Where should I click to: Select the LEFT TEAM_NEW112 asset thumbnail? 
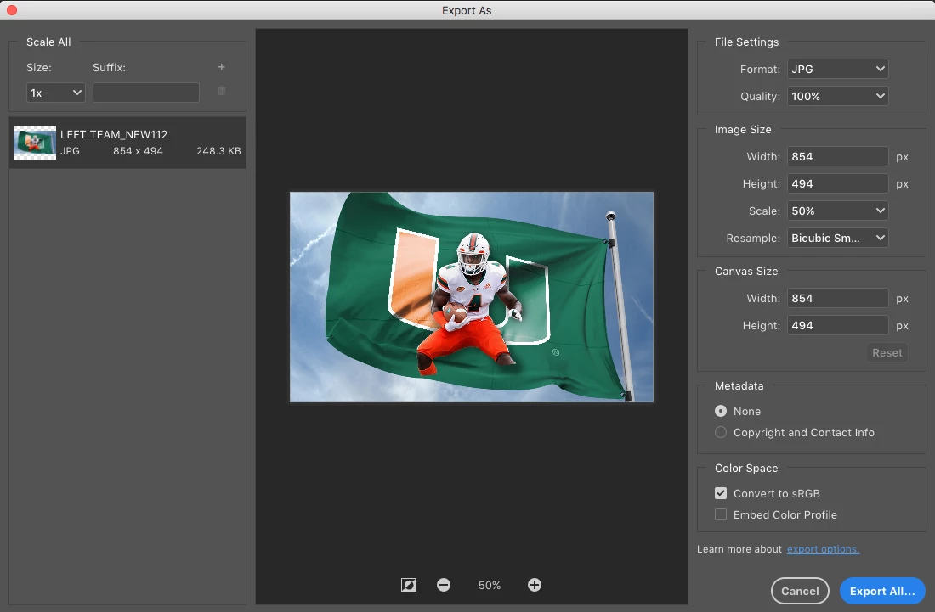coord(35,143)
